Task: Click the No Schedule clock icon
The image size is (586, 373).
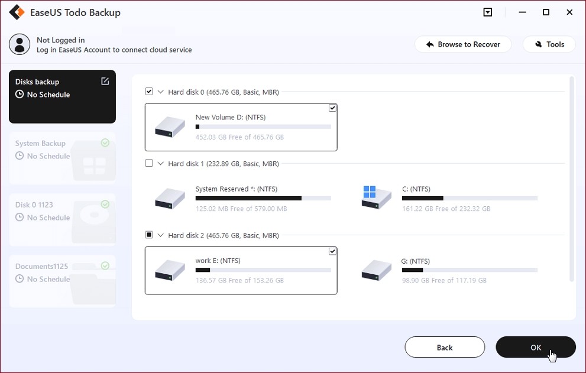Action: coord(20,93)
